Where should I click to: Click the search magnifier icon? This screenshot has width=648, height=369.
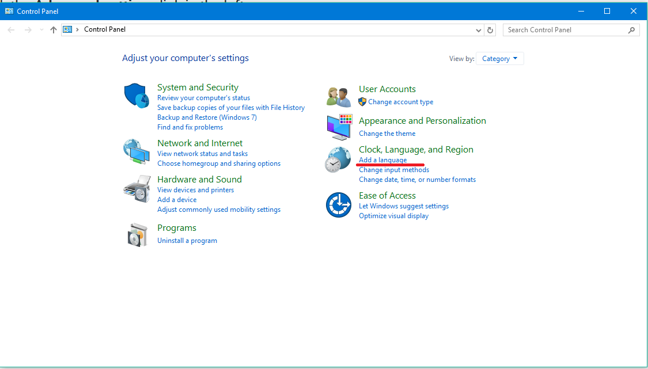pos(631,30)
